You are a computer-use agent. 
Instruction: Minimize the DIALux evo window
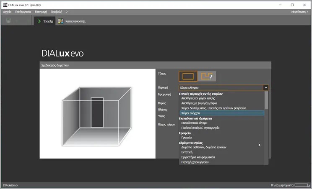coord(280,5)
